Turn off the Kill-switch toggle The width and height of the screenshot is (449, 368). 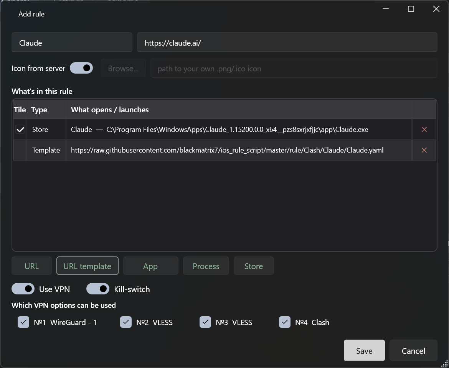pyautogui.click(x=98, y=289)
